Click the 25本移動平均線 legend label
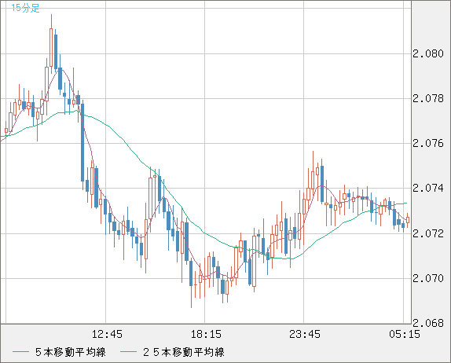The height and width of the screenshot is (363, 451). [x=184, y=352]
